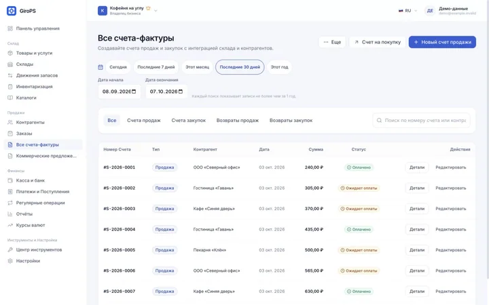The height and width of the screenshot is (305, 489).
Task: Open the RU language dropdown
Action: (408, 11)
